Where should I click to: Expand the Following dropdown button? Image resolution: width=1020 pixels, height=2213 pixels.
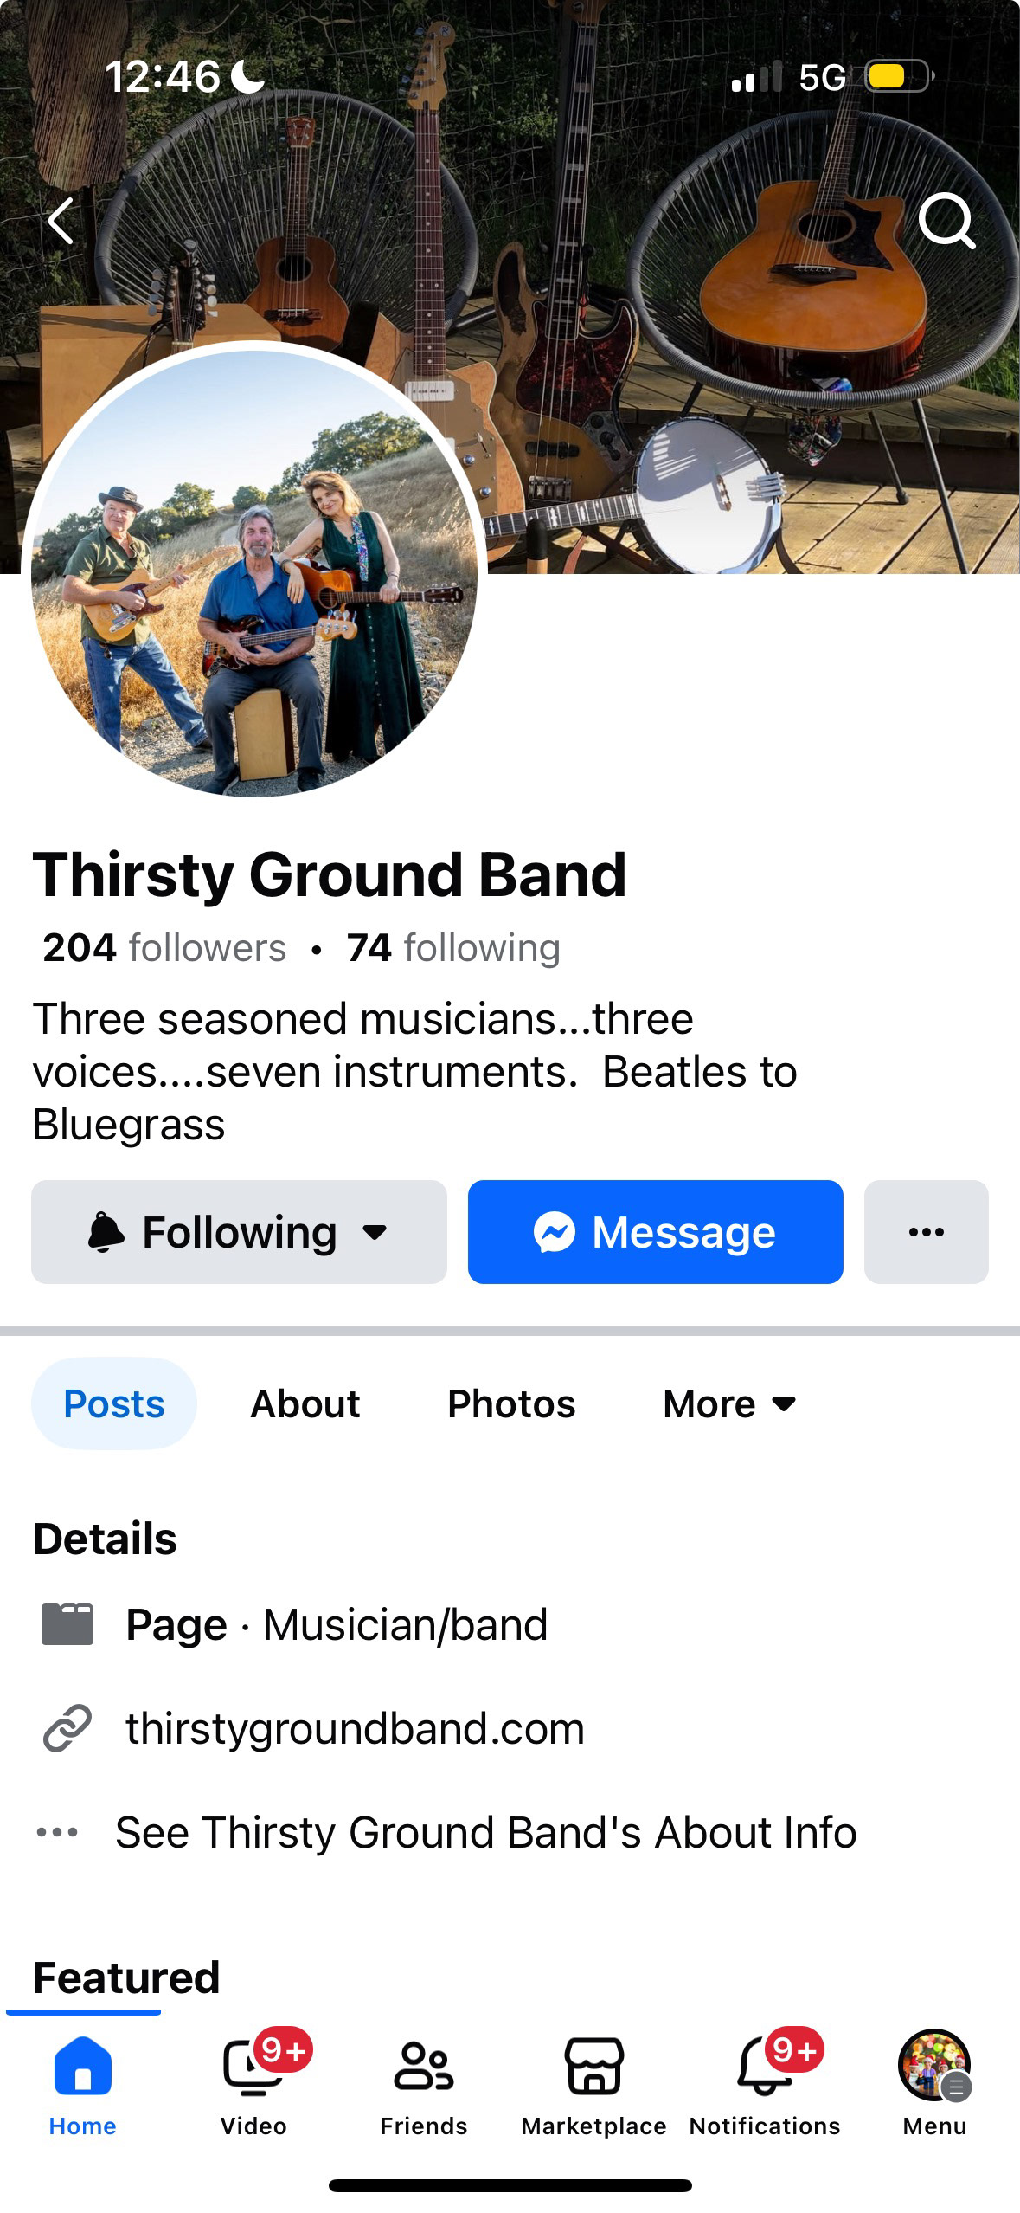pos(239,1232)
